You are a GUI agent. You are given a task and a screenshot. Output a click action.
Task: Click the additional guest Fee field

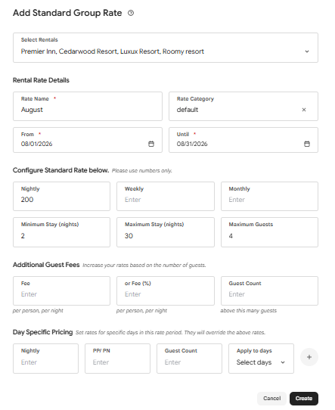[x=61, y=290]
